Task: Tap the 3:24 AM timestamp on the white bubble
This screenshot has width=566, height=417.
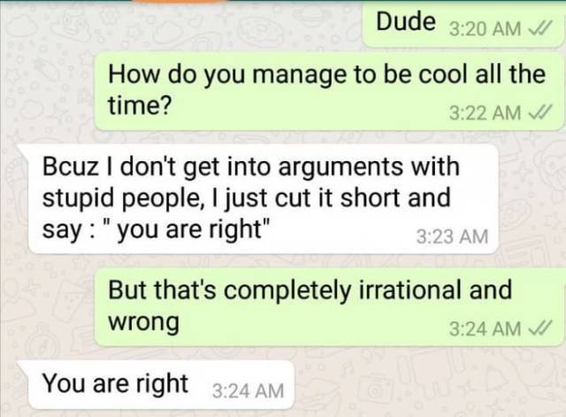Action: pyautogui.click(x=248, y=391)
